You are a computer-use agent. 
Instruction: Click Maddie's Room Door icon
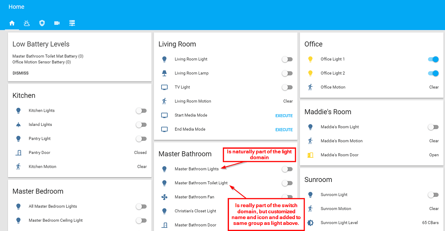(311, 155)
